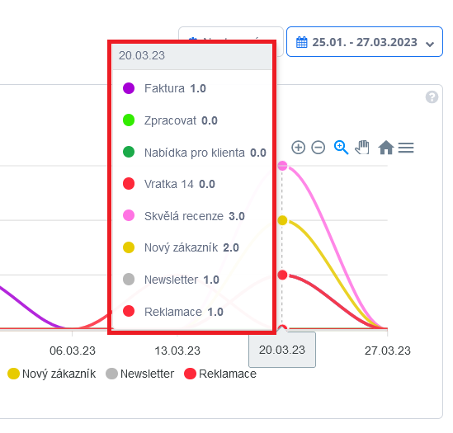The width and height of the screenshot is (453, 433).
Task: Click the 20.03.23 x-axis tooltip label
Action: pyautogui.click(x=282, y=350)
